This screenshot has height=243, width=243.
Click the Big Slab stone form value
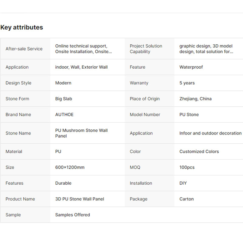click(x=63, y=99)
